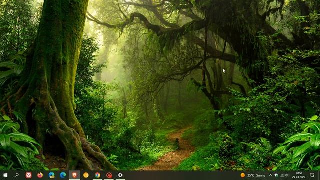Image resolution: width=320 pixels, height=180 pixels.
Task: Open the Windows Start menu
Action: [x=5, y=175]
